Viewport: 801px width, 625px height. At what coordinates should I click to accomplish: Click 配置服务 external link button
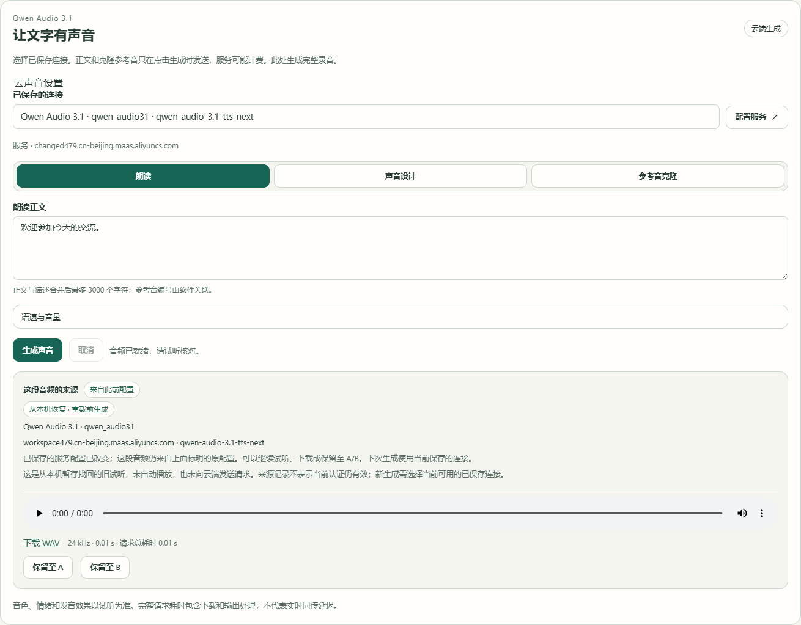click(x=756, y=117)
